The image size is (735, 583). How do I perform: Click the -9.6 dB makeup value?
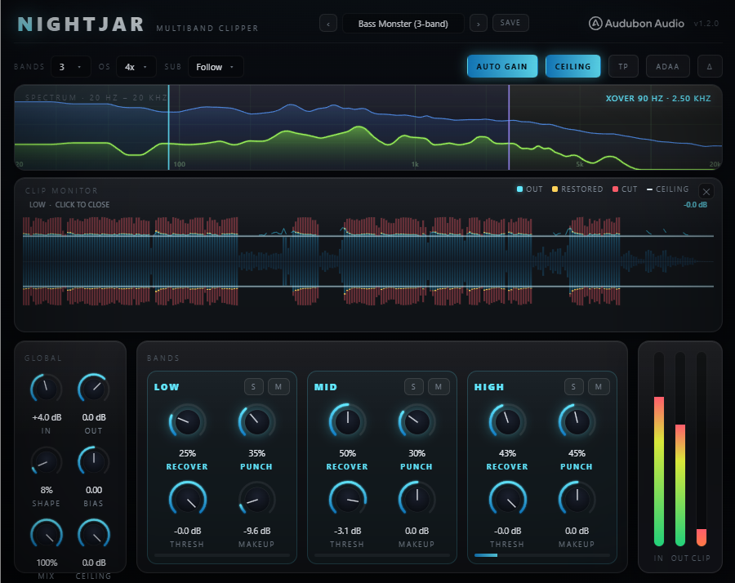257,531
